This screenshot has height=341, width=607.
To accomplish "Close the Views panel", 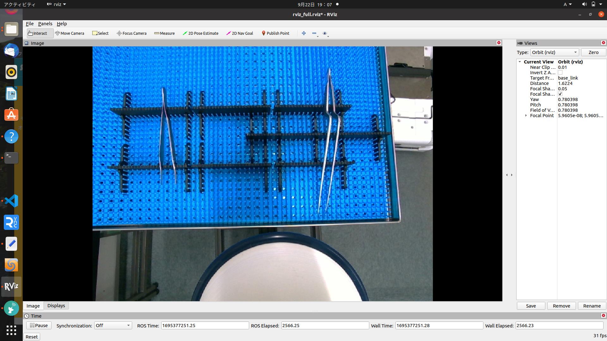I will 603,43.
